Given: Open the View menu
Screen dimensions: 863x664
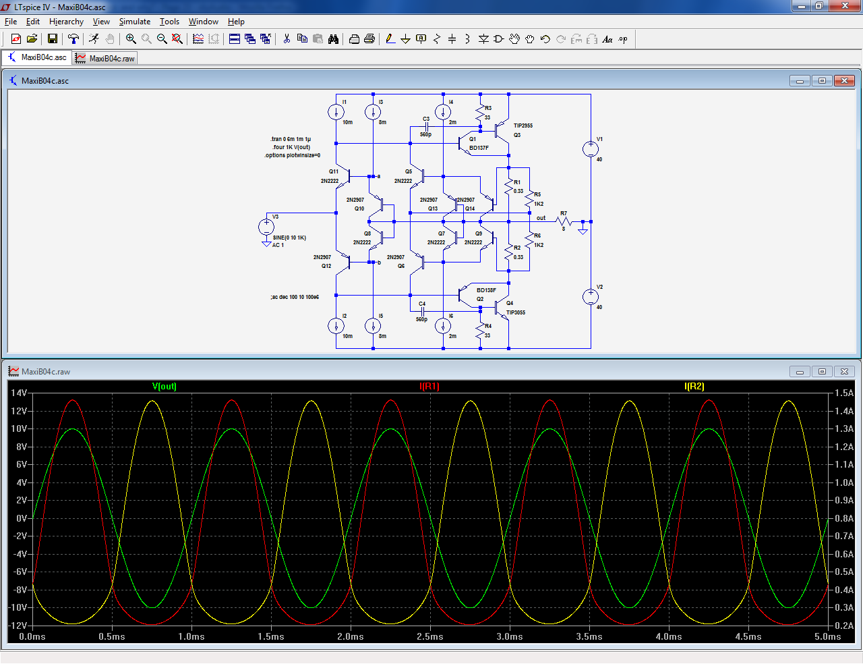Looking at the screenshot, I should pyautogui.click(x=101, y=22).
